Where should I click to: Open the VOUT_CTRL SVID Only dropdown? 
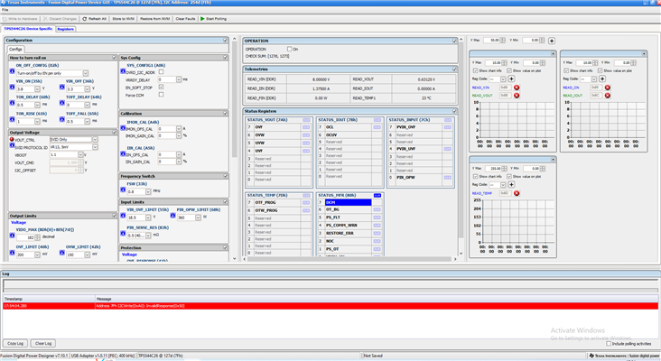point(95,139)
